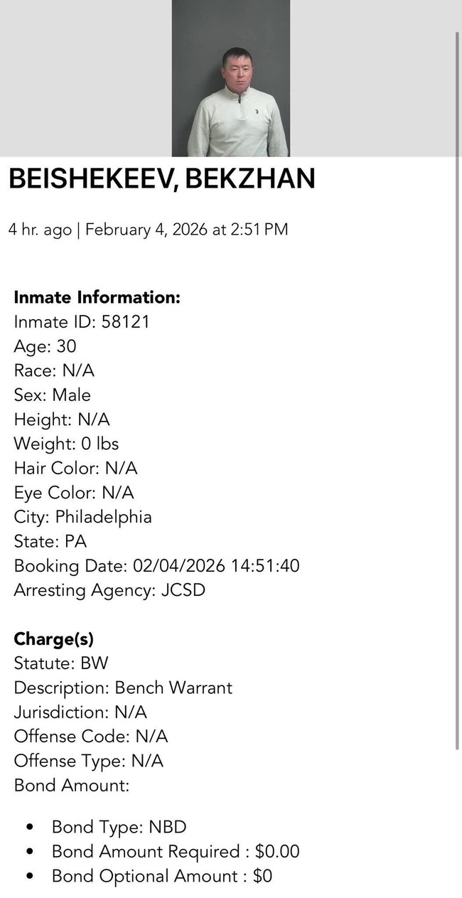The width and height of the screenshot is (462, 898).
Task: Click the Inmate Information section heading
Action: pos(97,297)
